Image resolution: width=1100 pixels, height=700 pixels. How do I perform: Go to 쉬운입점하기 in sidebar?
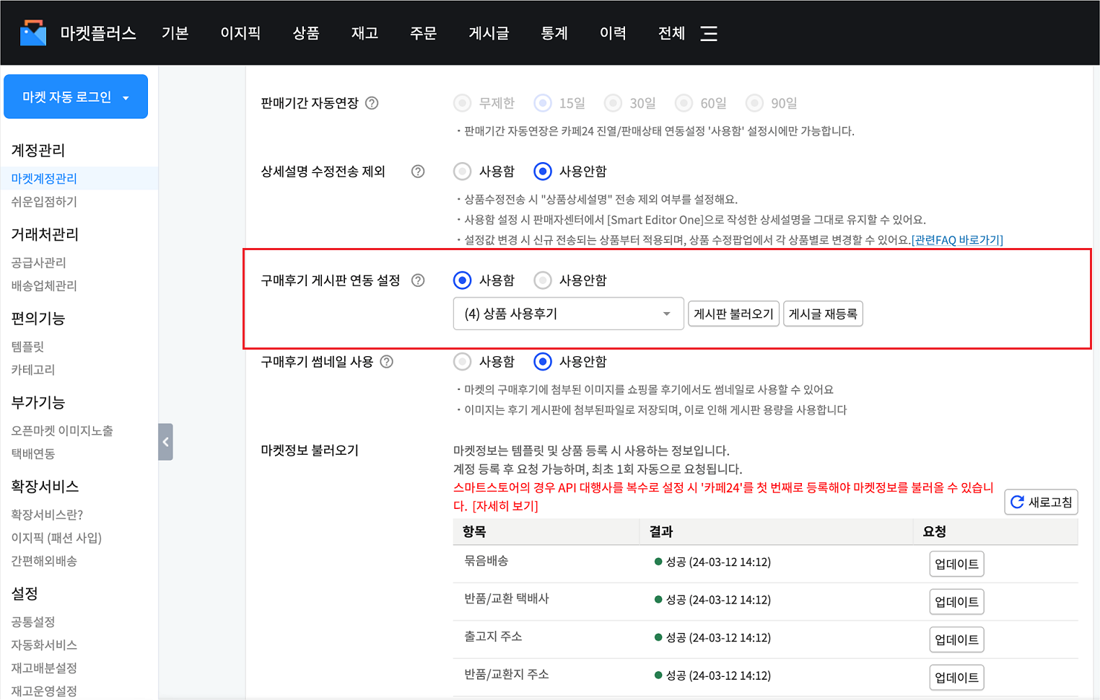[44, 202]
